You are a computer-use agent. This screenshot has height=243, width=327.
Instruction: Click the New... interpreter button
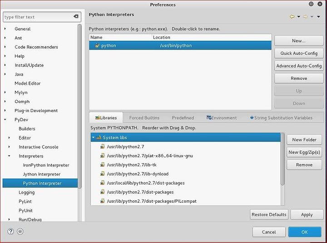click(299, 41)
